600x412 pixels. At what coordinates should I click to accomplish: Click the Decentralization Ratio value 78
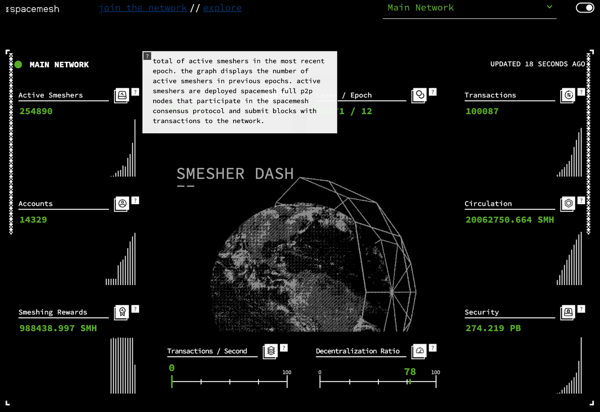point(410,372)
